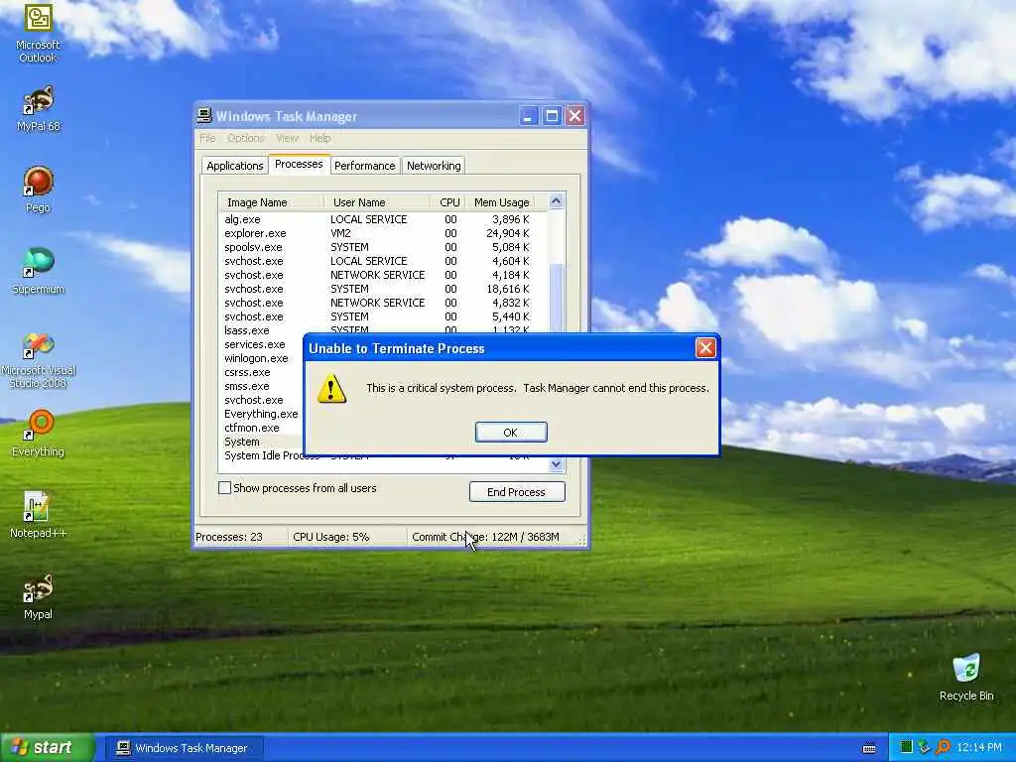Select the explorer.exe process row
The height and width of the screenshot is (762, 1016).
click(384, 233)
